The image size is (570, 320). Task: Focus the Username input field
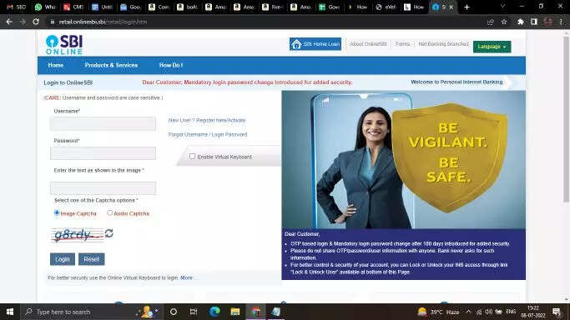[x=103, y=123]
